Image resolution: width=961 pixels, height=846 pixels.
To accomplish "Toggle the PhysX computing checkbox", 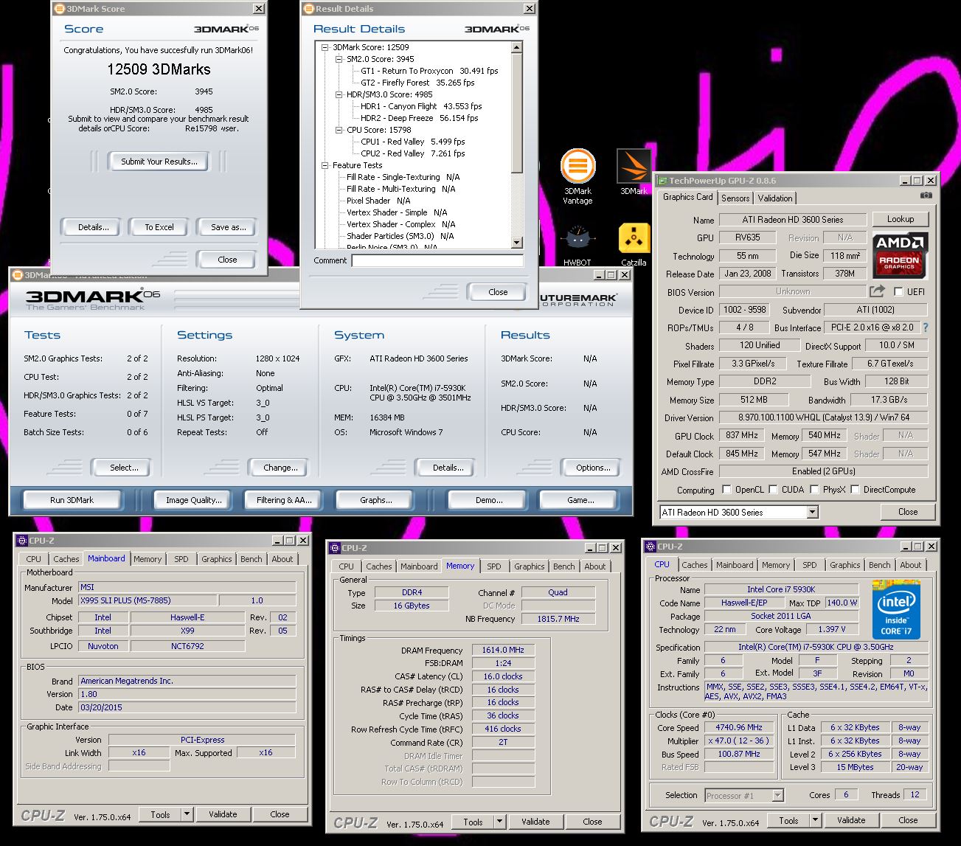I will (814, 489).
